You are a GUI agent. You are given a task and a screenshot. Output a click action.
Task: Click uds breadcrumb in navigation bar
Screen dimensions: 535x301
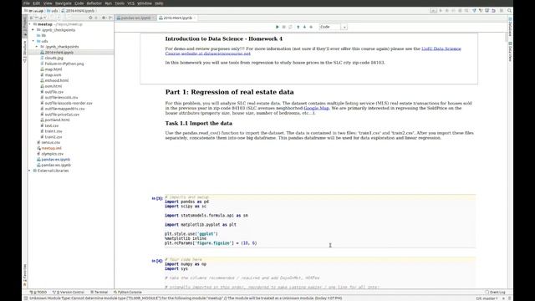52,11
